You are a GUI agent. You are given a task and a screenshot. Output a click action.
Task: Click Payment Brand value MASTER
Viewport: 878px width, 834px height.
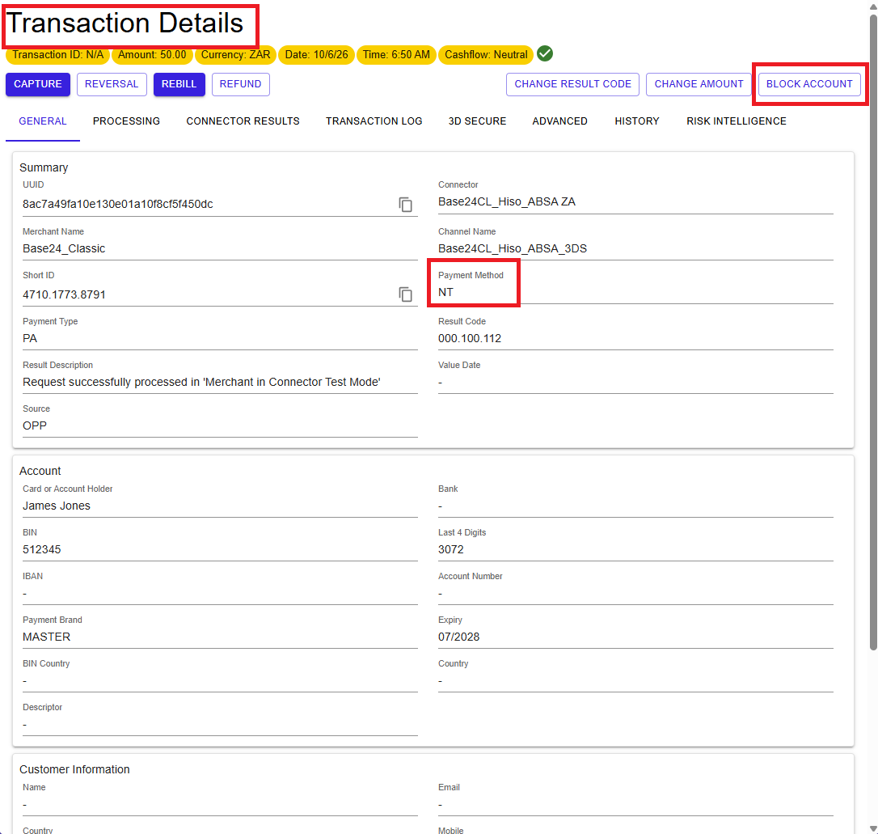tap(46, 637)
